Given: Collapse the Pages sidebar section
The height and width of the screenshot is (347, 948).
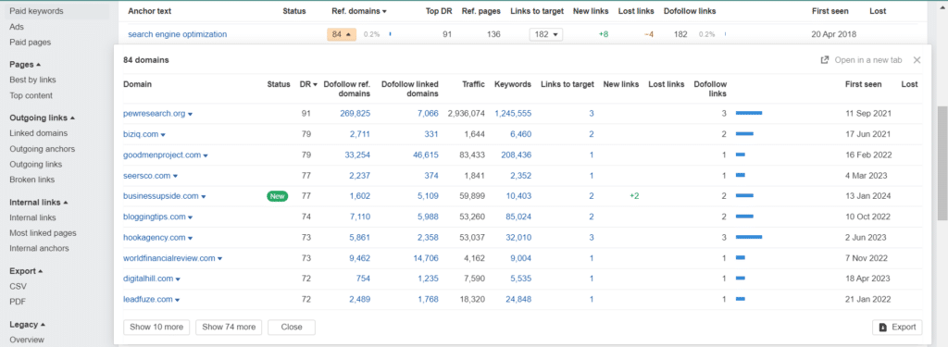Looking at the screenshot, I should click(x=25, y=64).
